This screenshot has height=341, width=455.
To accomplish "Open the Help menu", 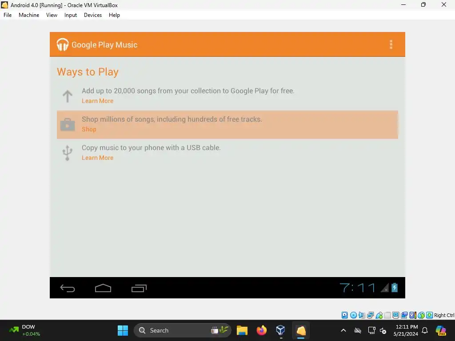I will (x=114, y=15).
